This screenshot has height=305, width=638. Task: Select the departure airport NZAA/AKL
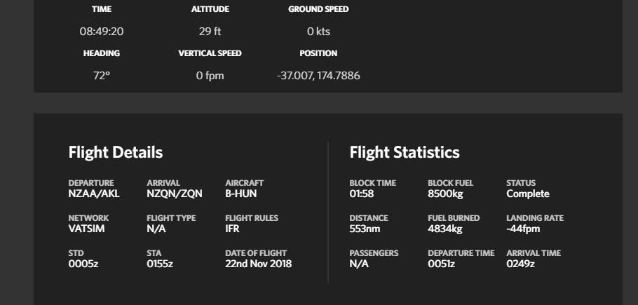coord(94,194)
